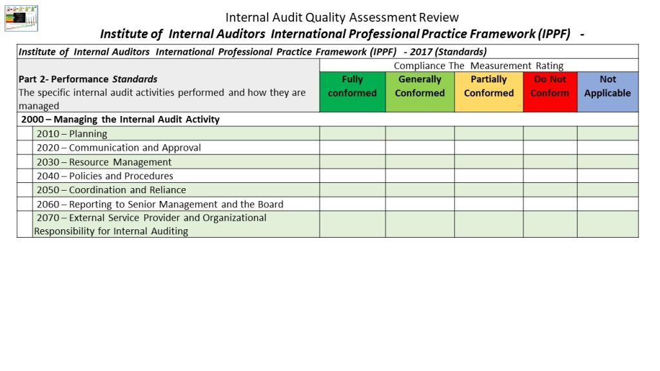Click 'Compliance The Measurement Rating' header
Image resolution: width=660 pixels, height=371 pixels.
point(479,66)
